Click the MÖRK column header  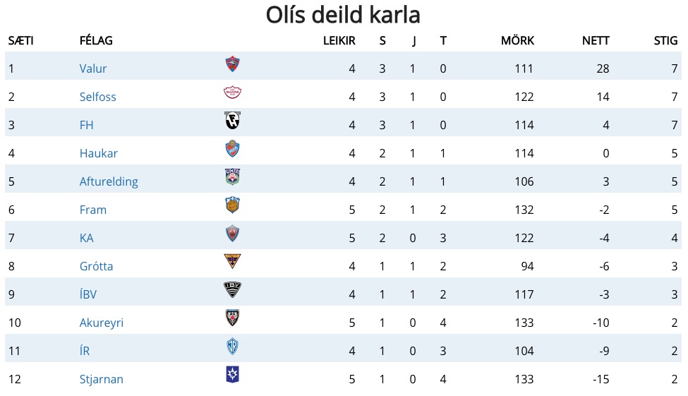517,41
